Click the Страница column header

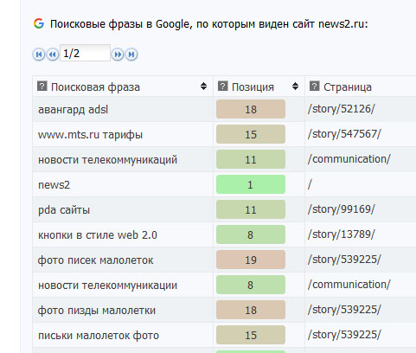click(x=348, y=87)
